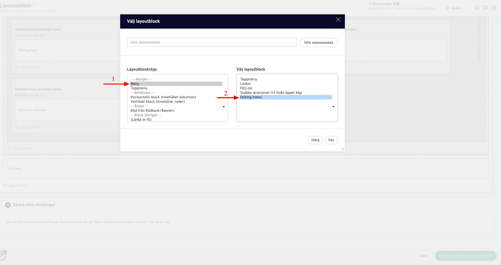
Task: Go to the Dashboard shortcut
Action: click(375, 8)
